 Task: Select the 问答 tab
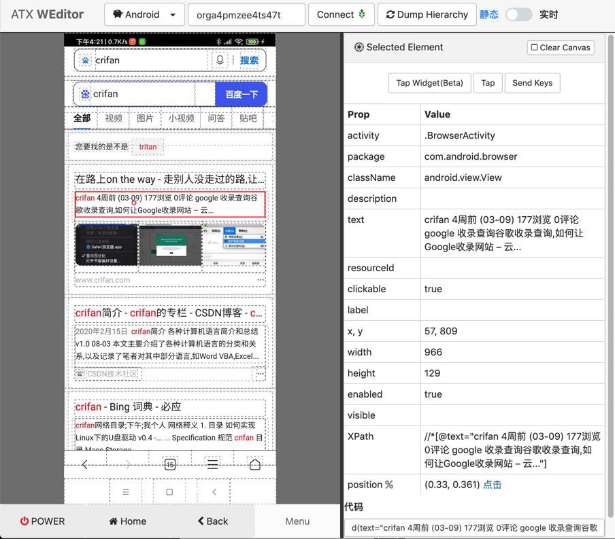[216, 118]
